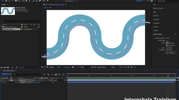Expand the Align panel

(155, 12)
